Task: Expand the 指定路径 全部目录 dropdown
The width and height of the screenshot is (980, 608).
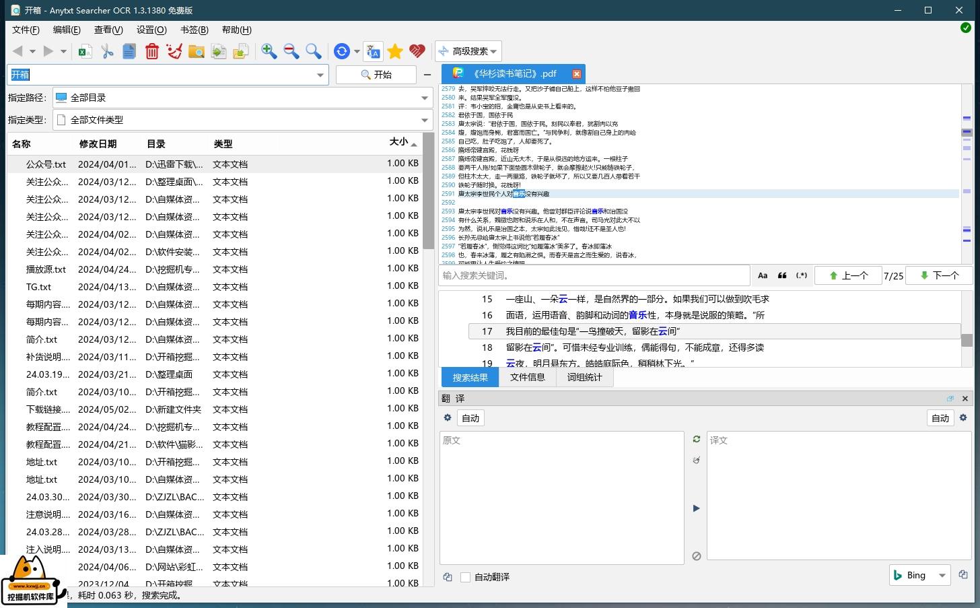Action: coord(425,98)
